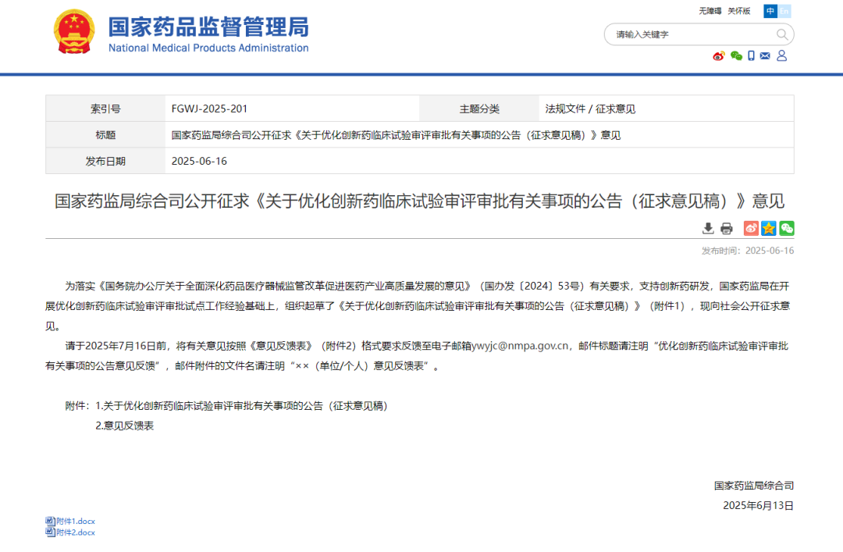Click the download icon under title
The image size is (843, 552).
tap(708, 229)
